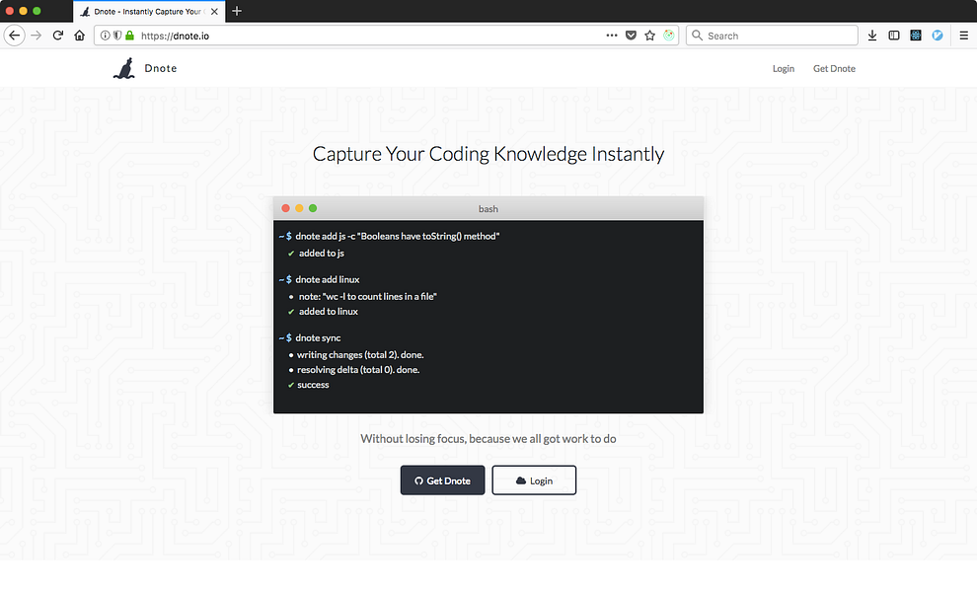Reload the current page
The width and height of the screenshot is (977, 592).
tap(58, 36)
